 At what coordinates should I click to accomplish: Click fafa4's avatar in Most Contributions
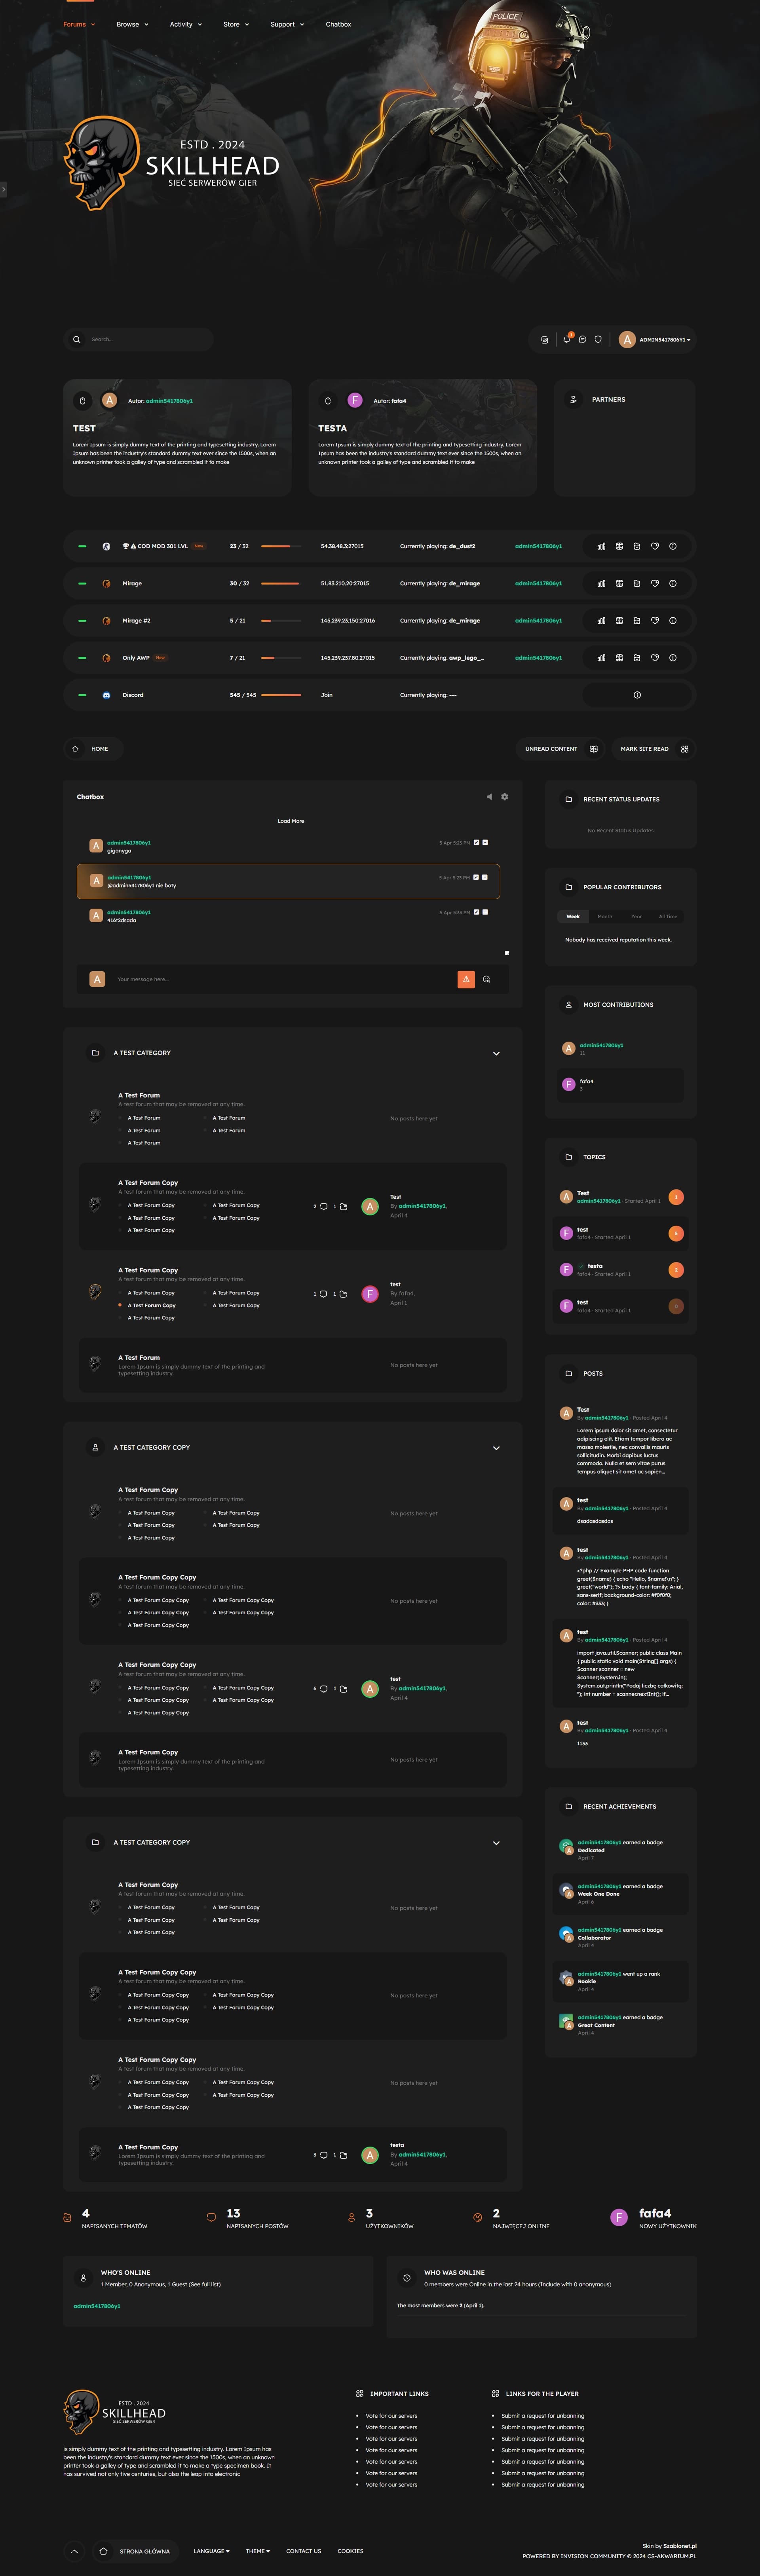coord(568,1084)
